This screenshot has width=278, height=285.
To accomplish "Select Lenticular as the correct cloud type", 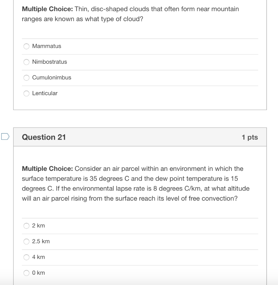I will (26, 94).
